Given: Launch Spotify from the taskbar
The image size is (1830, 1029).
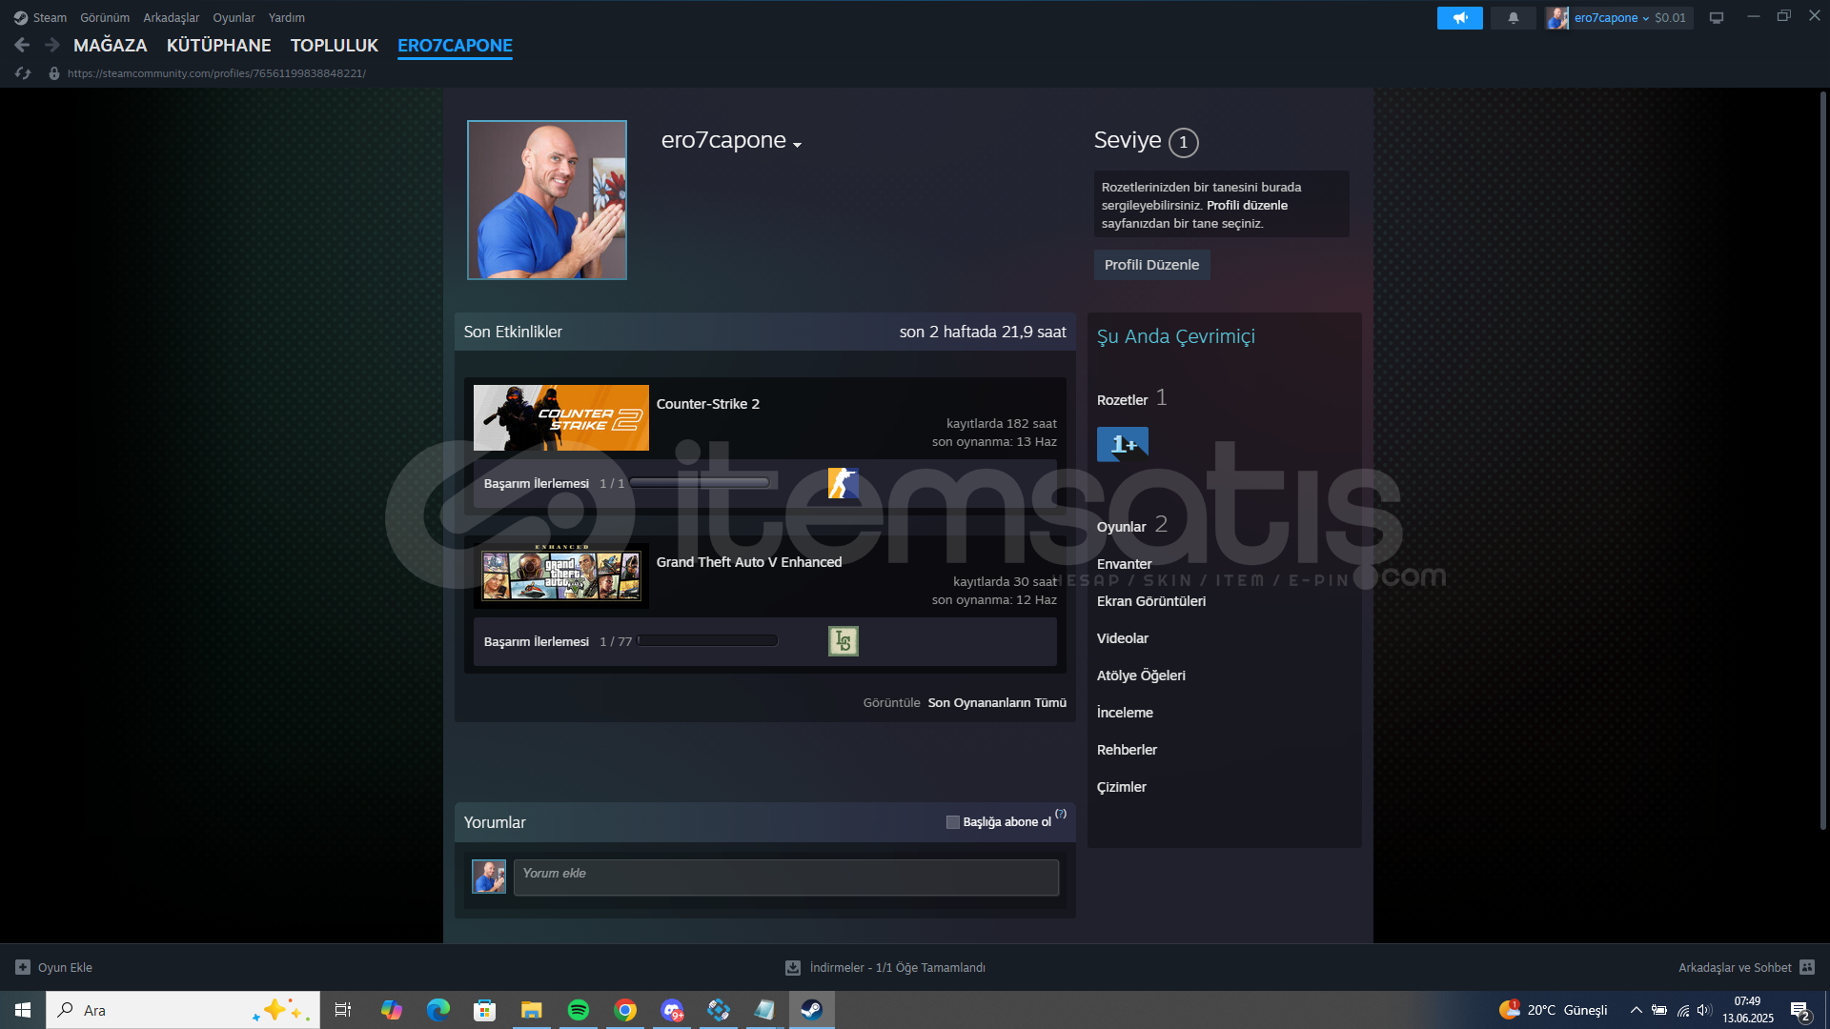Looking at the screenshot, I should pos(578,1010).
